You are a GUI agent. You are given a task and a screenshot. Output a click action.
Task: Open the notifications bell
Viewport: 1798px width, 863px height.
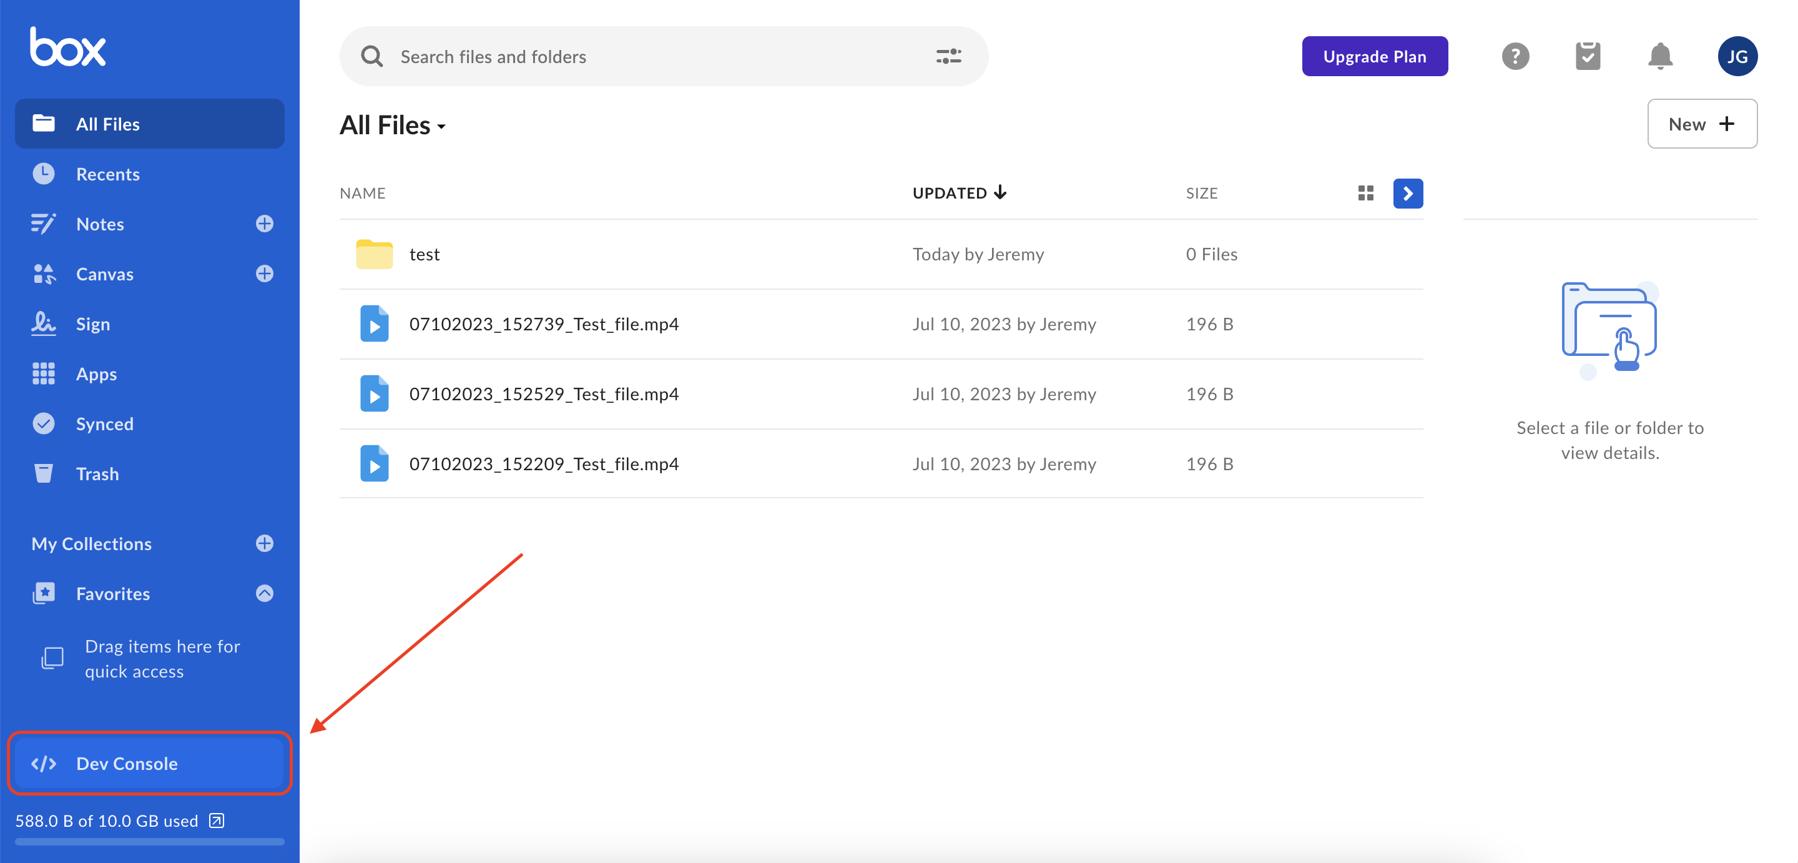(x=1660, y=56)
